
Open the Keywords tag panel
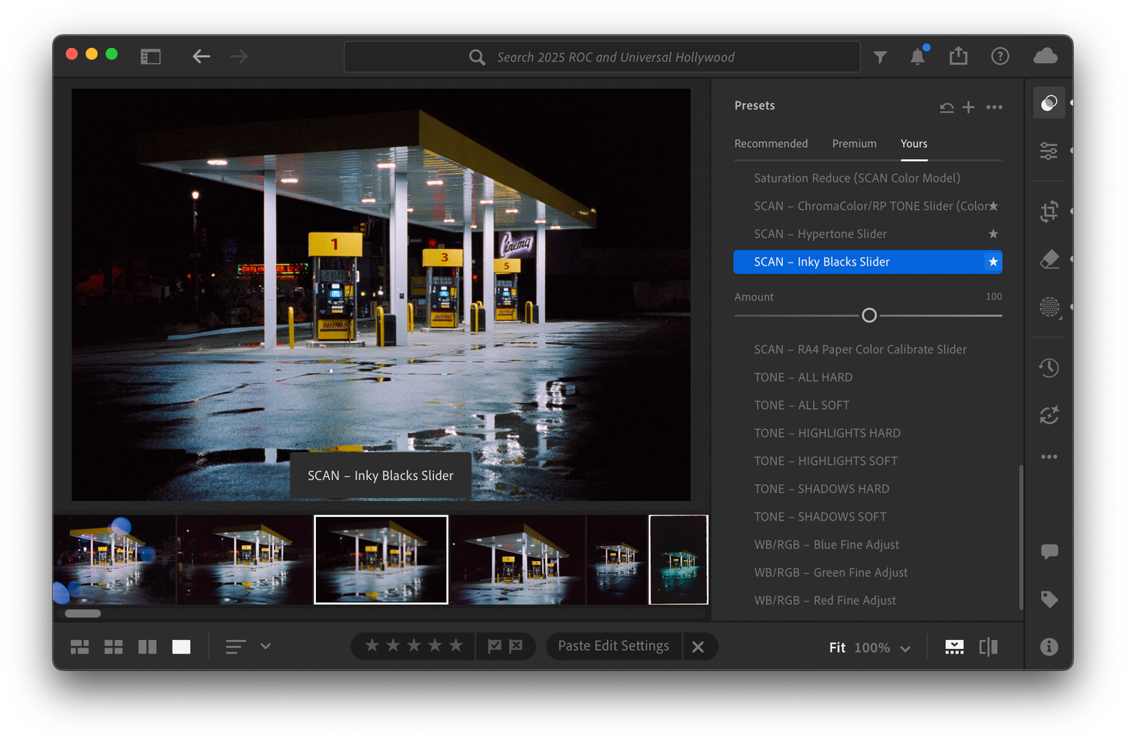click(1049, 599)
